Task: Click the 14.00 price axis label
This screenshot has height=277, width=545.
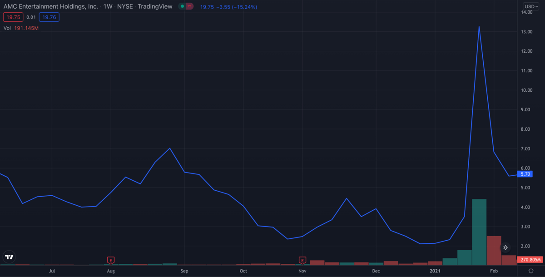Action: coord(527,12)
